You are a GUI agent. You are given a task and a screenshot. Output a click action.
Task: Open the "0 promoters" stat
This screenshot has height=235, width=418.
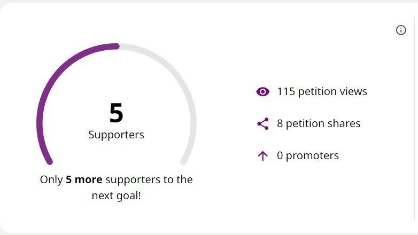[x=307, y=155]
